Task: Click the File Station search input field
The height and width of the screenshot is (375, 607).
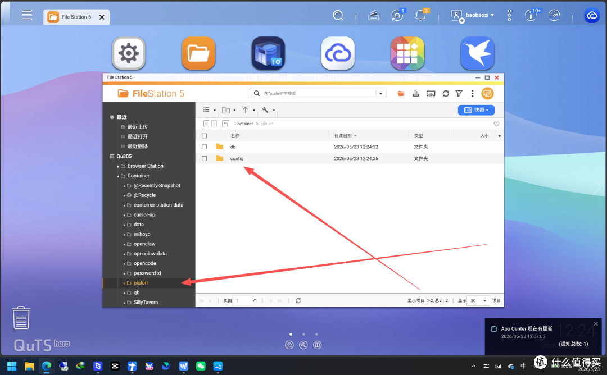Action: pyautogui.click(x=318, y=94)
